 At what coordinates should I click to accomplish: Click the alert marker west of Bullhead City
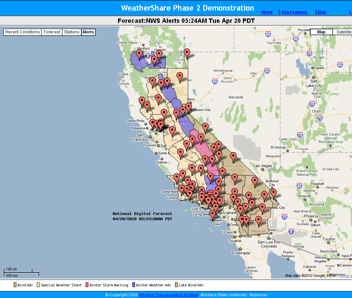[x=255, y=181]
